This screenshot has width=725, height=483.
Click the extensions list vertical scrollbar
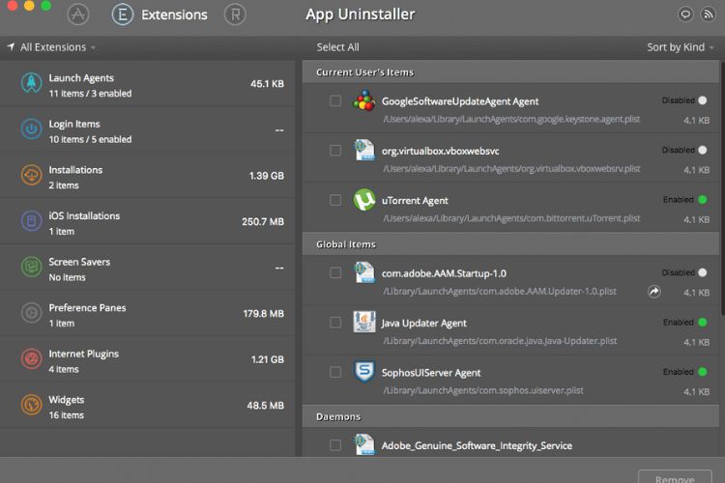(x=722, y=189)
